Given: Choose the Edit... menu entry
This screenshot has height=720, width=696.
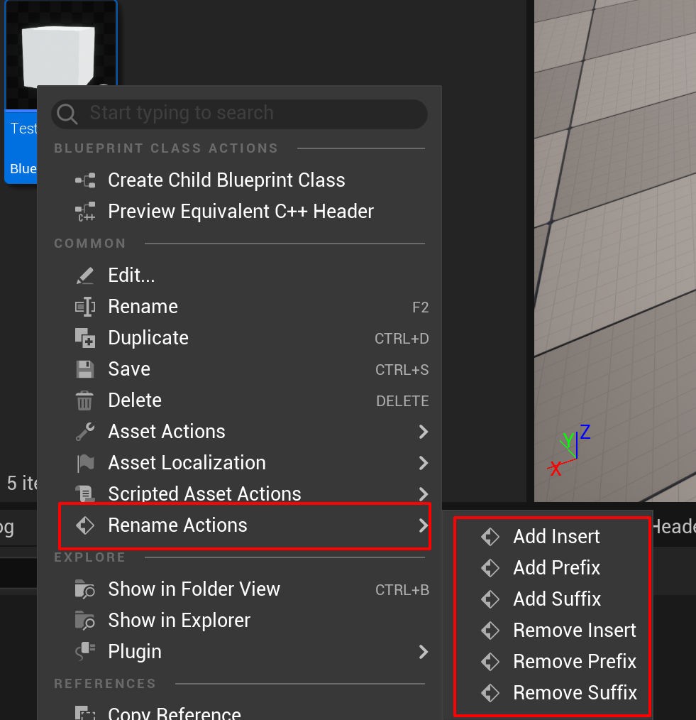Looking at the screenshot, I should pyautogui.click(x=240, y=276).
